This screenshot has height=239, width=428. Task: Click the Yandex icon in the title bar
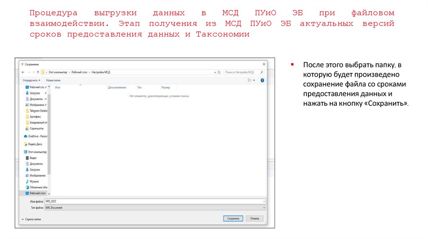tap(23, 65)
